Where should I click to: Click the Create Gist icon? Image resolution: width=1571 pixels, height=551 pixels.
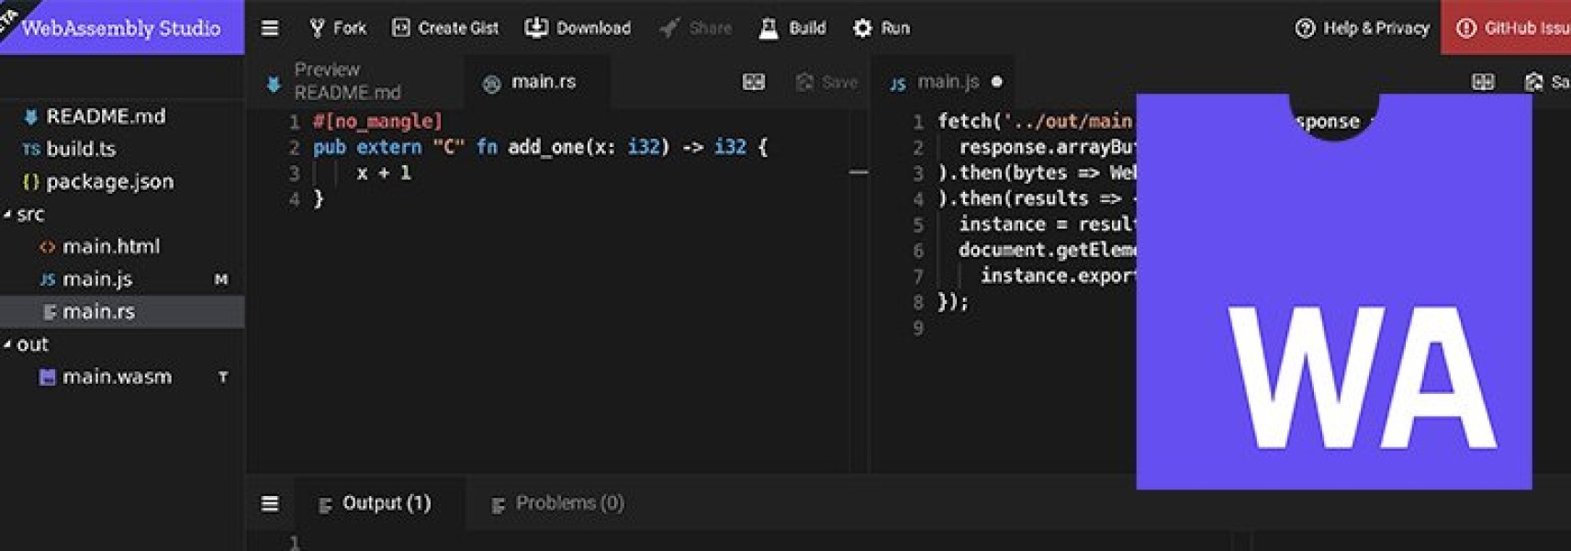click(x=400, y=28)
